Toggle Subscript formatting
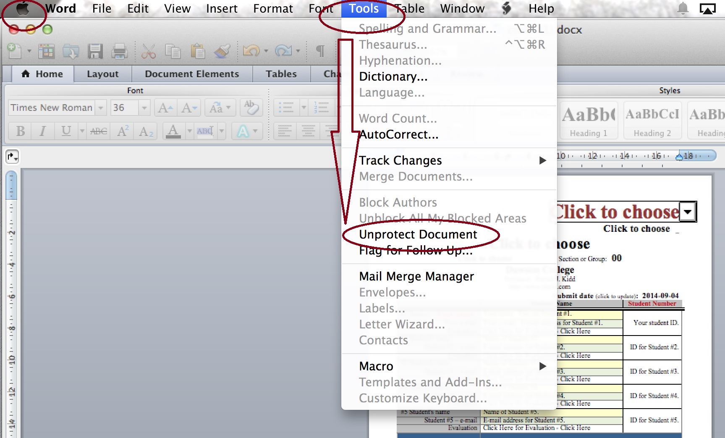725x438 pixels. tap(146, 131)
